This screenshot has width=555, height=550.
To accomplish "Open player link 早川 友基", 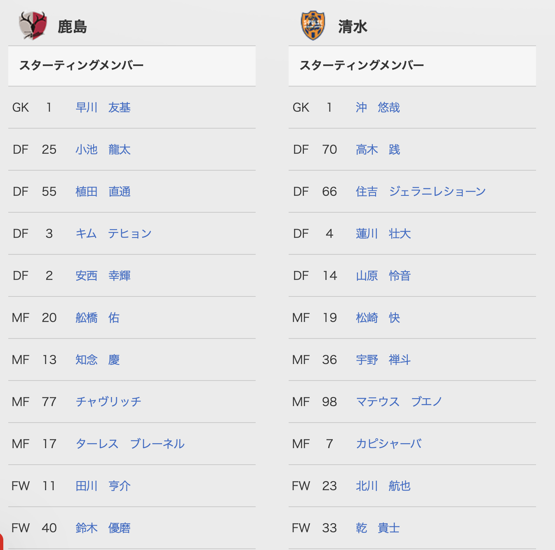I will pos(103,108).
